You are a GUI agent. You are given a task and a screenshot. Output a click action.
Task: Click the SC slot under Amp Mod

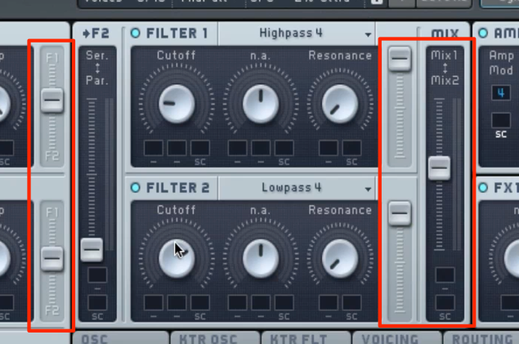[x=501, y=120]
